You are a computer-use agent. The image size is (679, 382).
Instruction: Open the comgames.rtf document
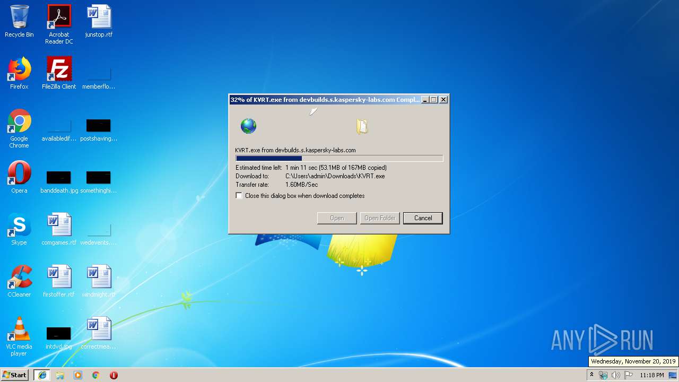59,229
